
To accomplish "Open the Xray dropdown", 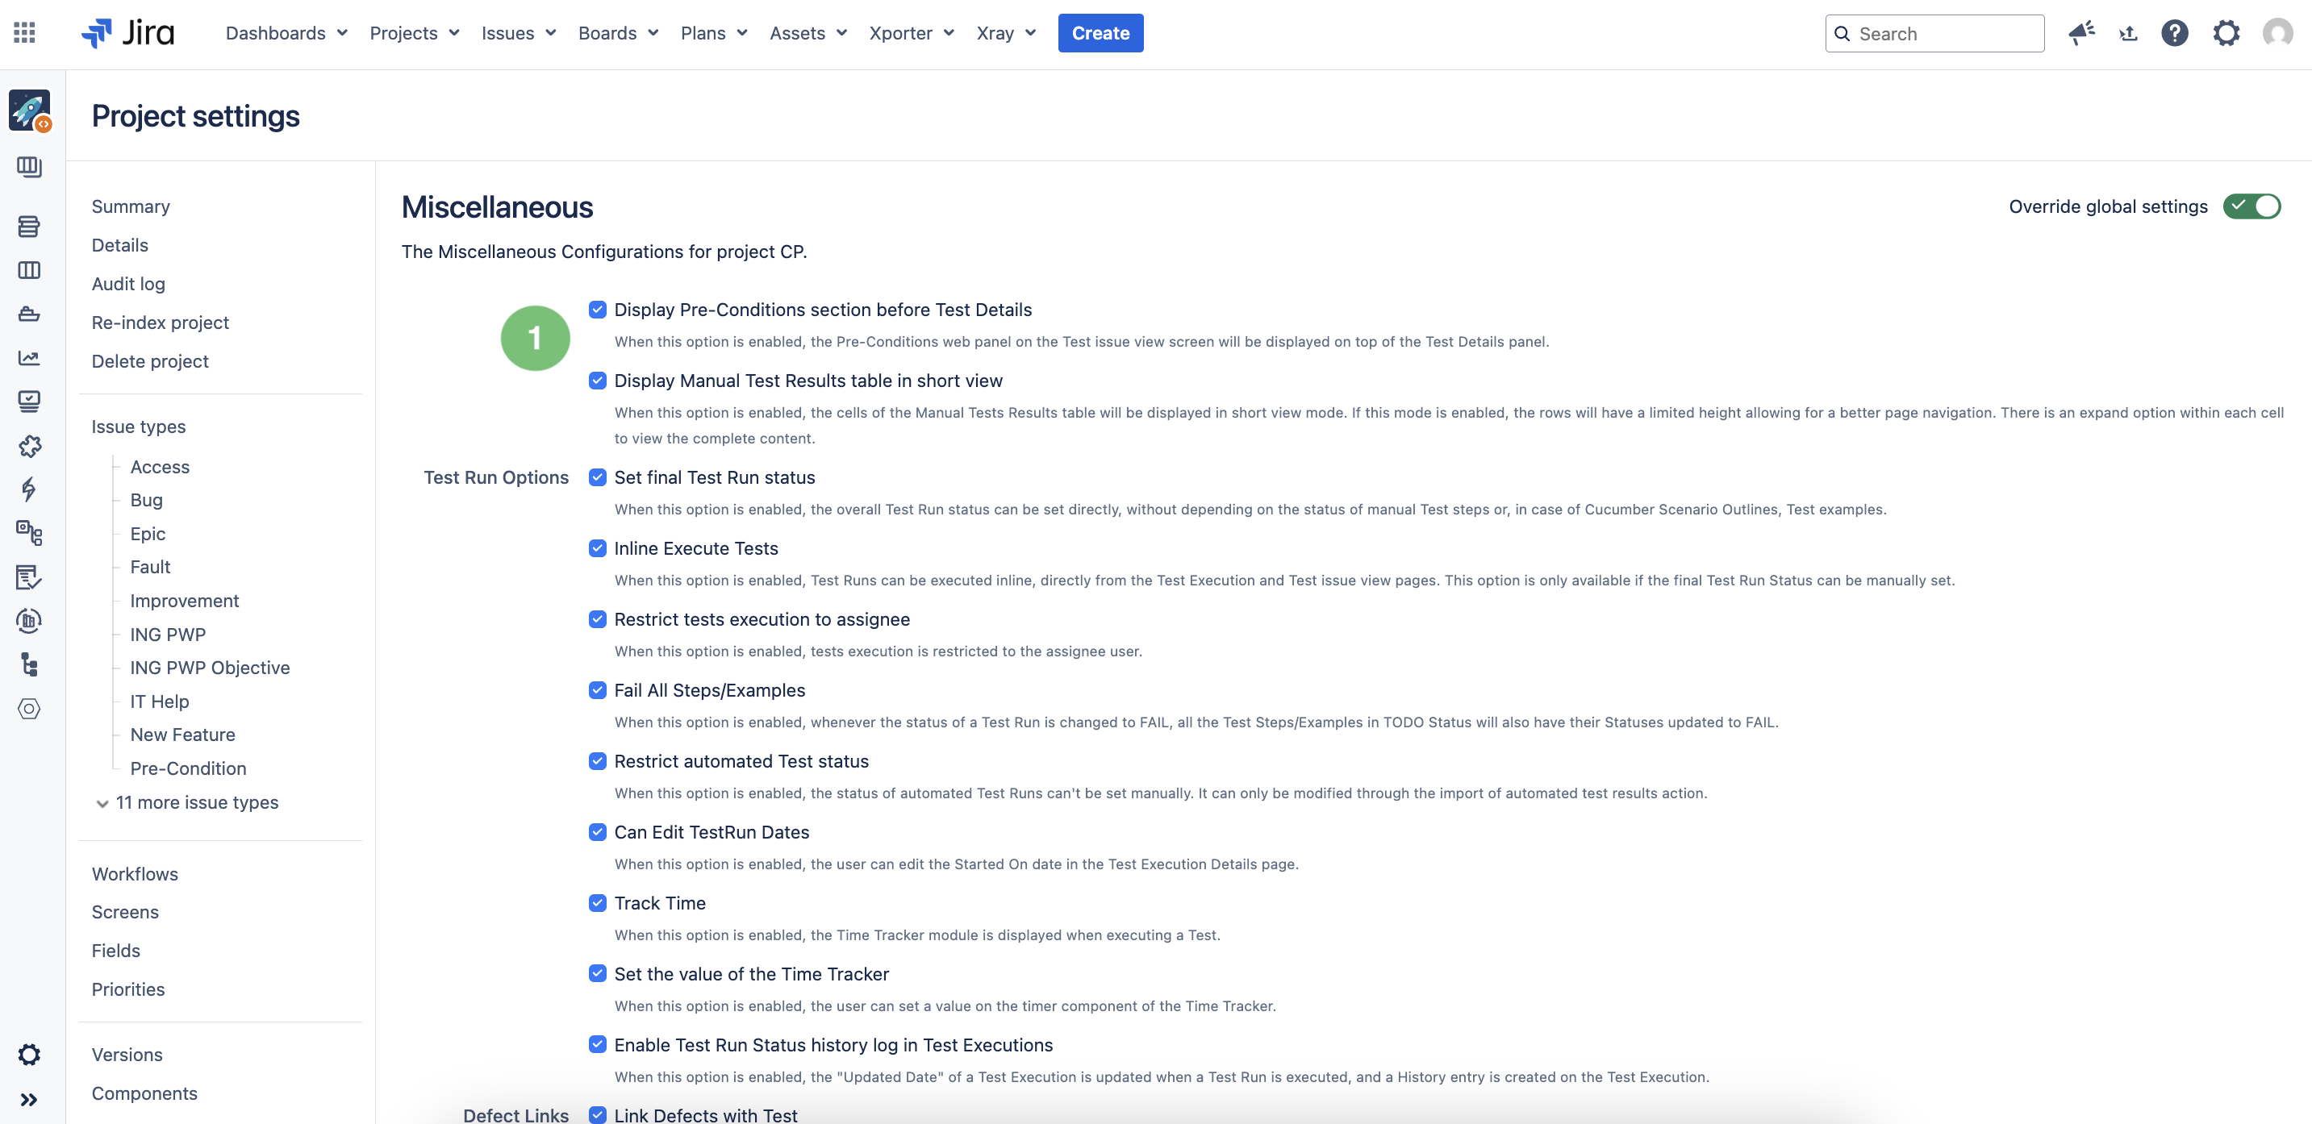I will pyautogui.click(x=1006, y=33).
